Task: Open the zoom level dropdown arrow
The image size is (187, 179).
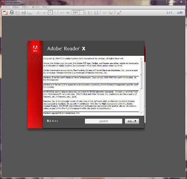Action: pos(82,12)
